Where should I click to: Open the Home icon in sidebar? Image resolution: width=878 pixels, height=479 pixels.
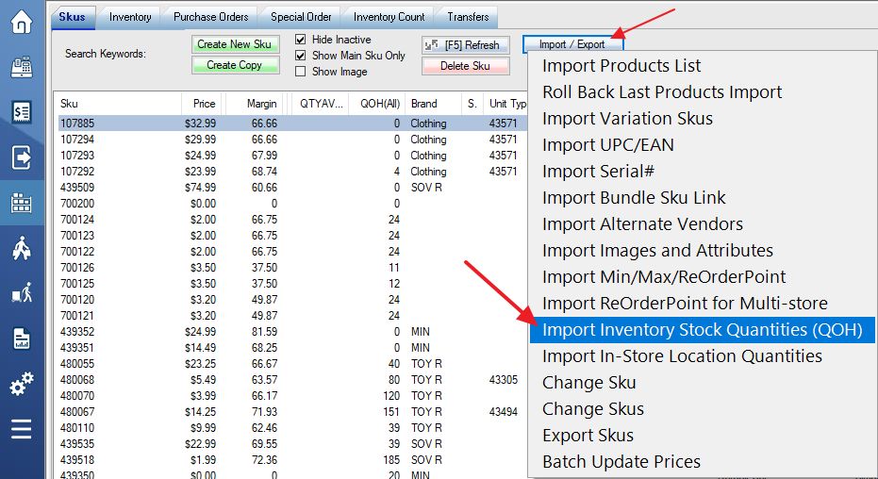pyautogui.click(x=22, y=22)
